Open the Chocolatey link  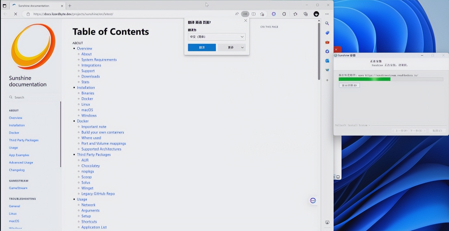[x=91, y=166]
